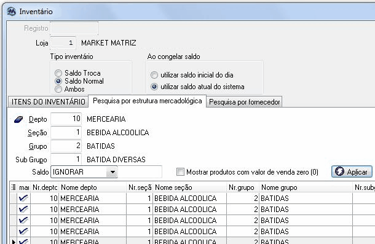Toggle the checkmark in the fourth table row
This screenshot has width=375, height=244.
point(23,231)
